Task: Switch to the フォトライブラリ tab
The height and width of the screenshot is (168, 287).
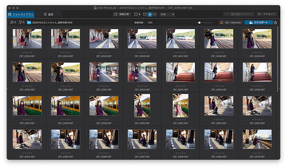Action: (21, 14)
